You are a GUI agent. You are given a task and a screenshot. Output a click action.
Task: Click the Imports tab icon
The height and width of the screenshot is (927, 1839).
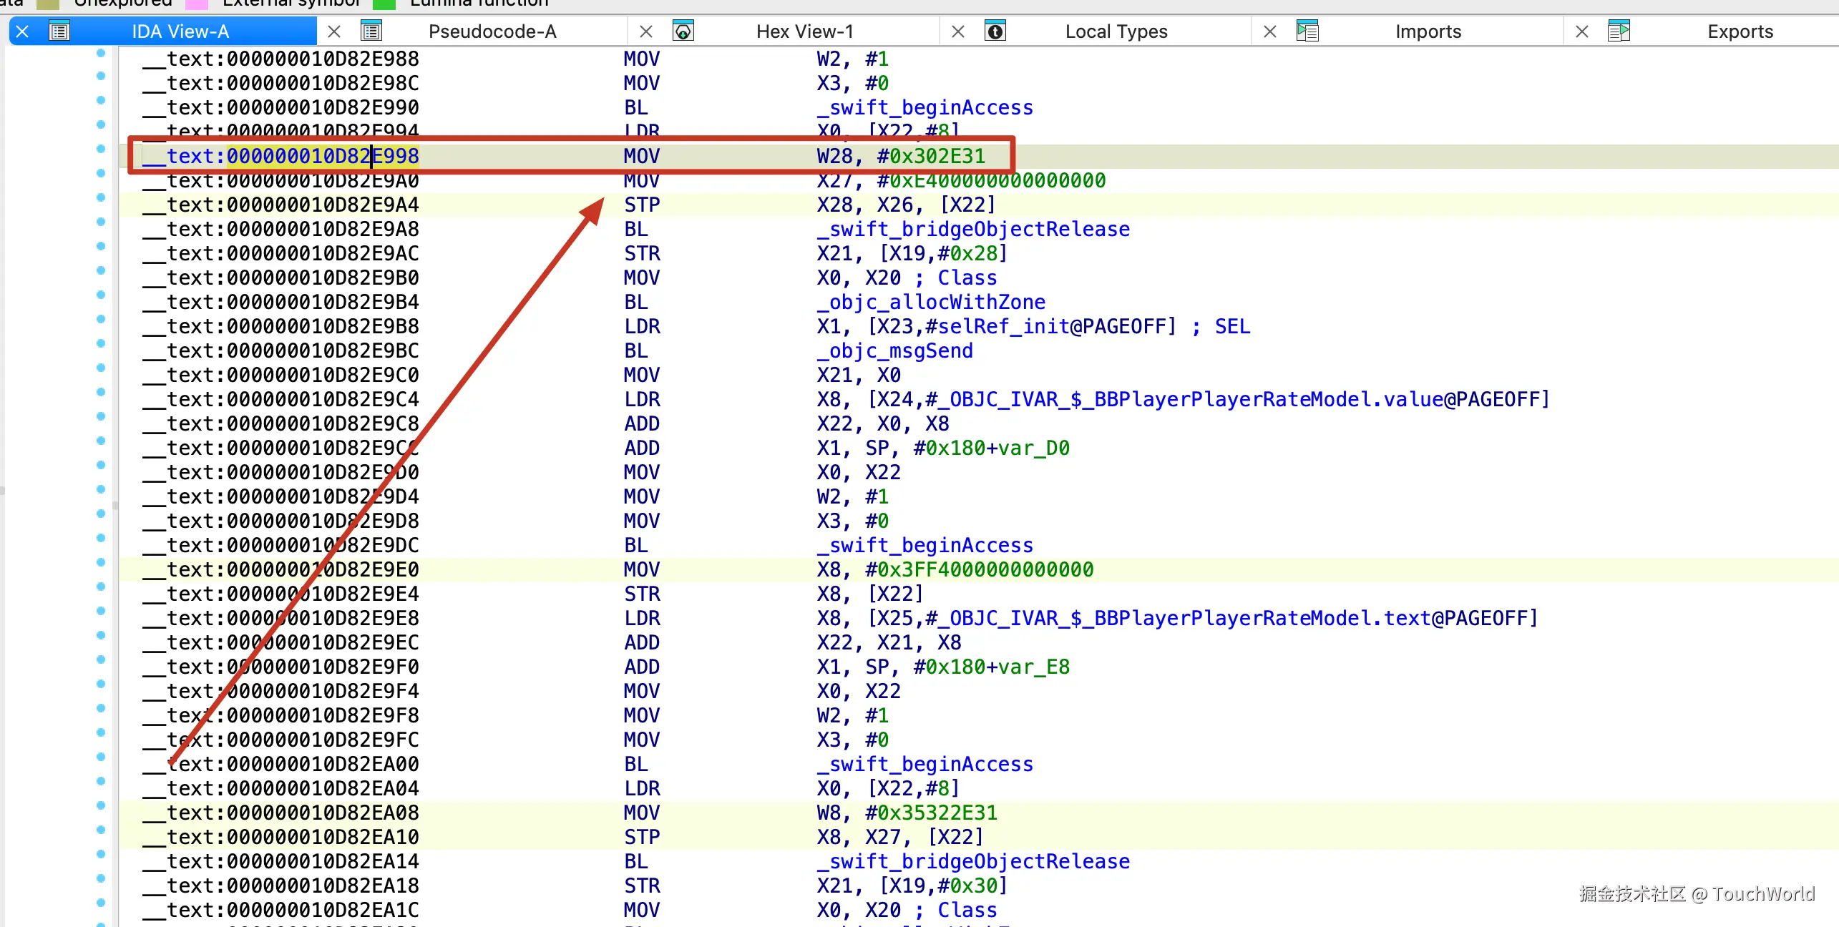(1307, 31)
